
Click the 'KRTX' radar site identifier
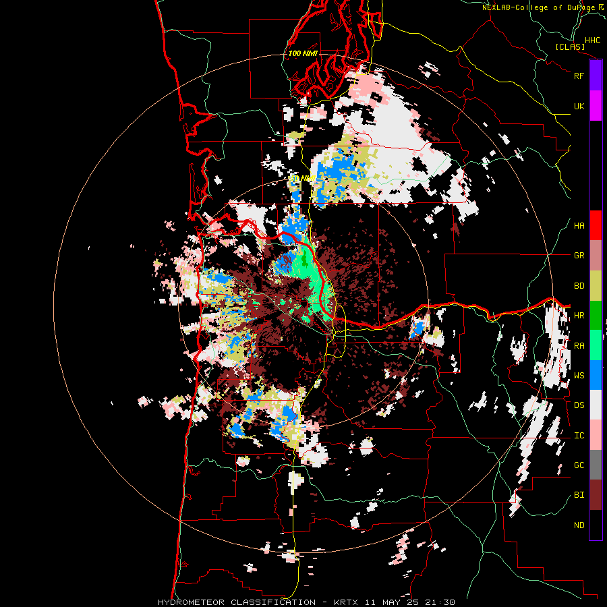click(346, 602)
